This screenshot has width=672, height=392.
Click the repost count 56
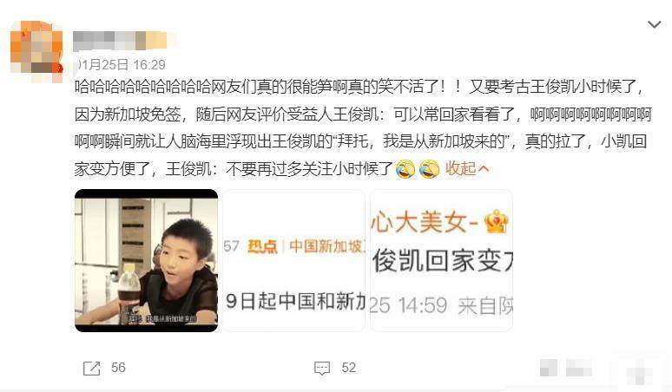[x=118, y=367]
